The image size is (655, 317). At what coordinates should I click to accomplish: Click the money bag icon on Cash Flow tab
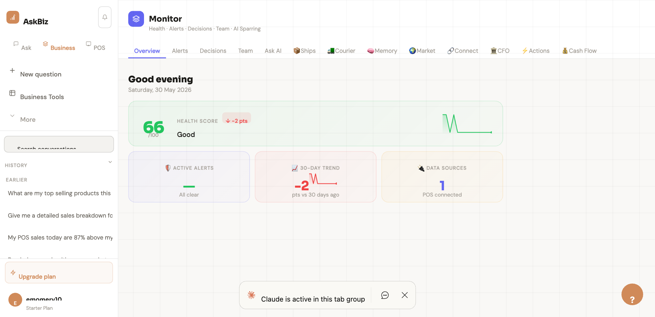565,51
